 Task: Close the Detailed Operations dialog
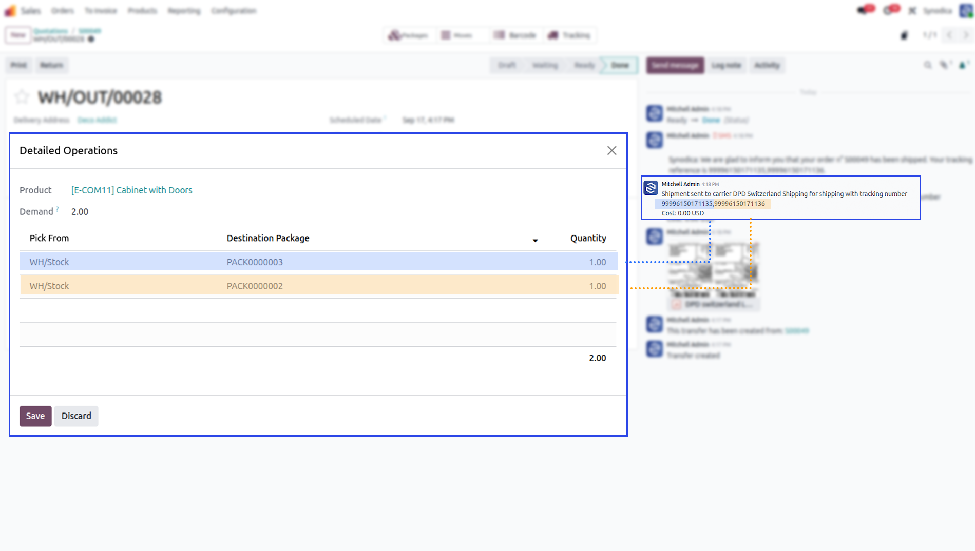611,150
